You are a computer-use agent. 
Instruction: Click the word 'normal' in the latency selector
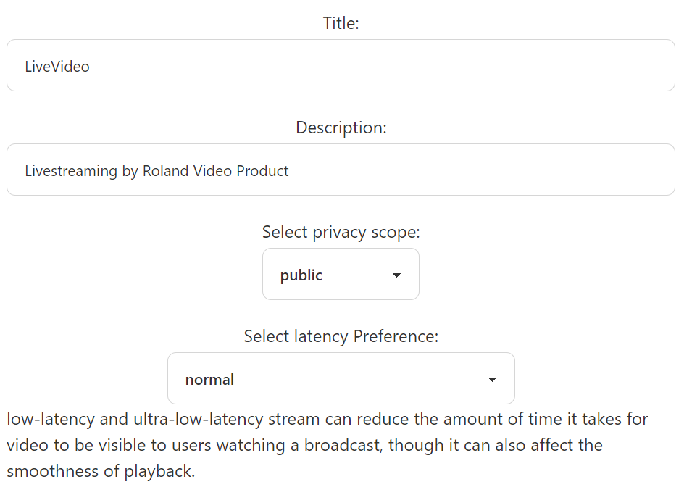tap(209, 380)
